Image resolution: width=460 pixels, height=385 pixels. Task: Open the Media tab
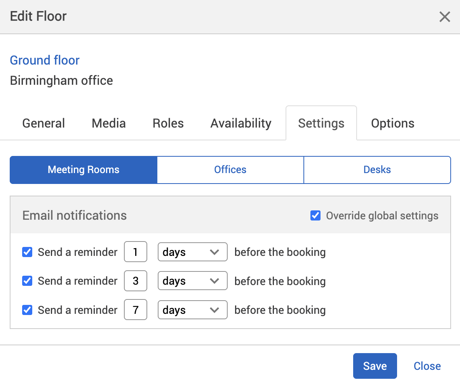[108, 123]
